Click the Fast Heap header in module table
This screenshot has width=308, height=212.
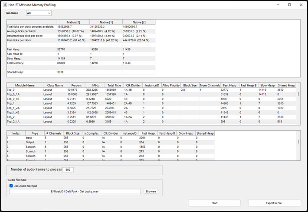[229, 86]
